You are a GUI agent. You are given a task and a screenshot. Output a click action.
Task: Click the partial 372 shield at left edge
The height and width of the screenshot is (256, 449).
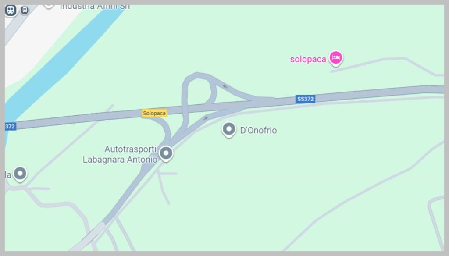[x=11, y=127]
